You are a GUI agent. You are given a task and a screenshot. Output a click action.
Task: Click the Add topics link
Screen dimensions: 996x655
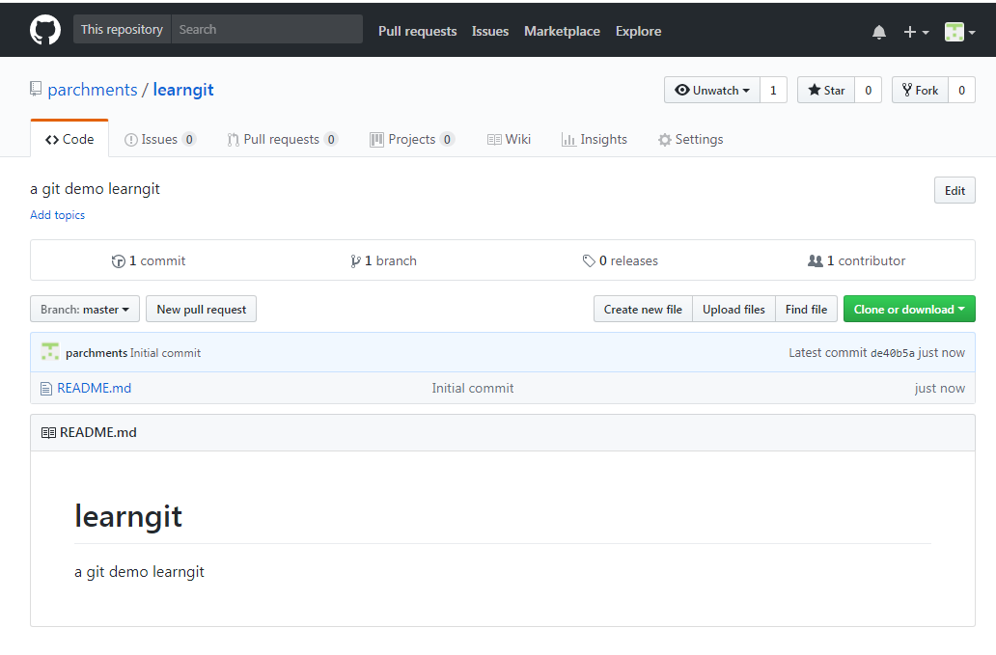pos(57,215)
